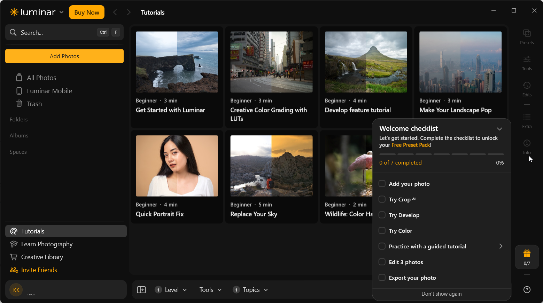Open the Luminar menu dropdown arrow

pyautogui.click(x=62, y=12)
